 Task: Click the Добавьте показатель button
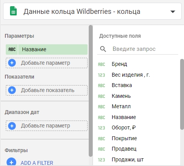[47, 90]
